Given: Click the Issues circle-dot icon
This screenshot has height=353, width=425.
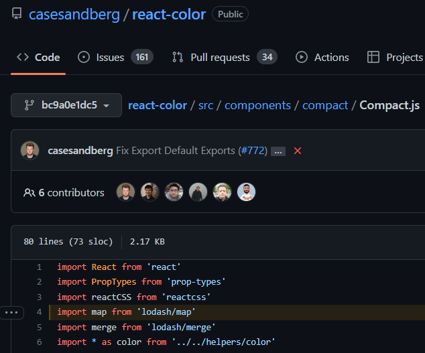Looking at the screenshot, I should coord(84,58).
